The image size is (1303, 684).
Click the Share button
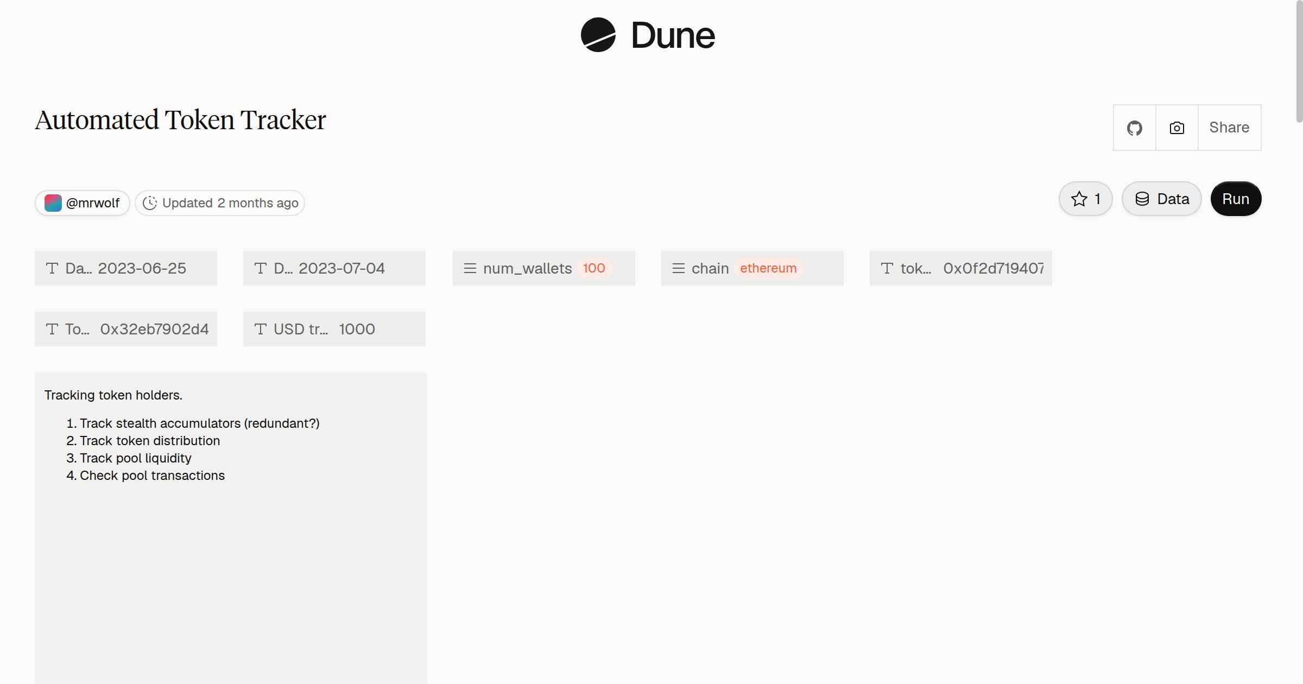[x=1229, y=128]
